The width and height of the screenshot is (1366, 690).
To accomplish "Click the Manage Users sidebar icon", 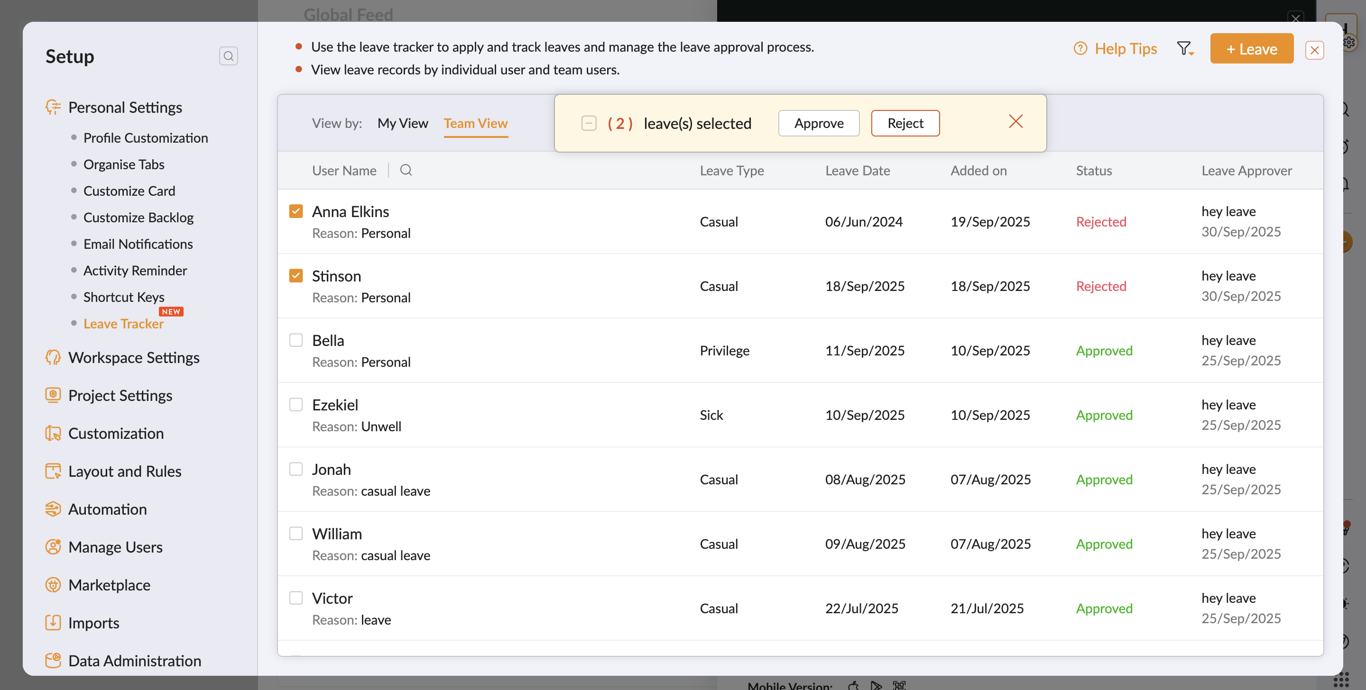I will point(53,547).
